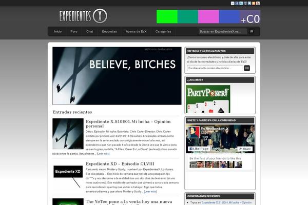Image resolution: width=308 pixels, height=205 pixels.
Task: Click Leer más on Mi lucha post
Action: [x=103, y=154]
